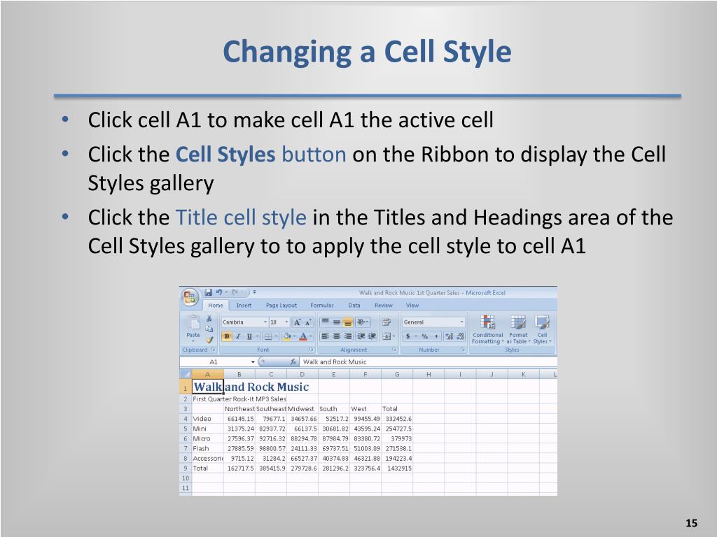The image size is (717, 537).
Task: Expand the Number dialog launcher
Action: [463, 350]
